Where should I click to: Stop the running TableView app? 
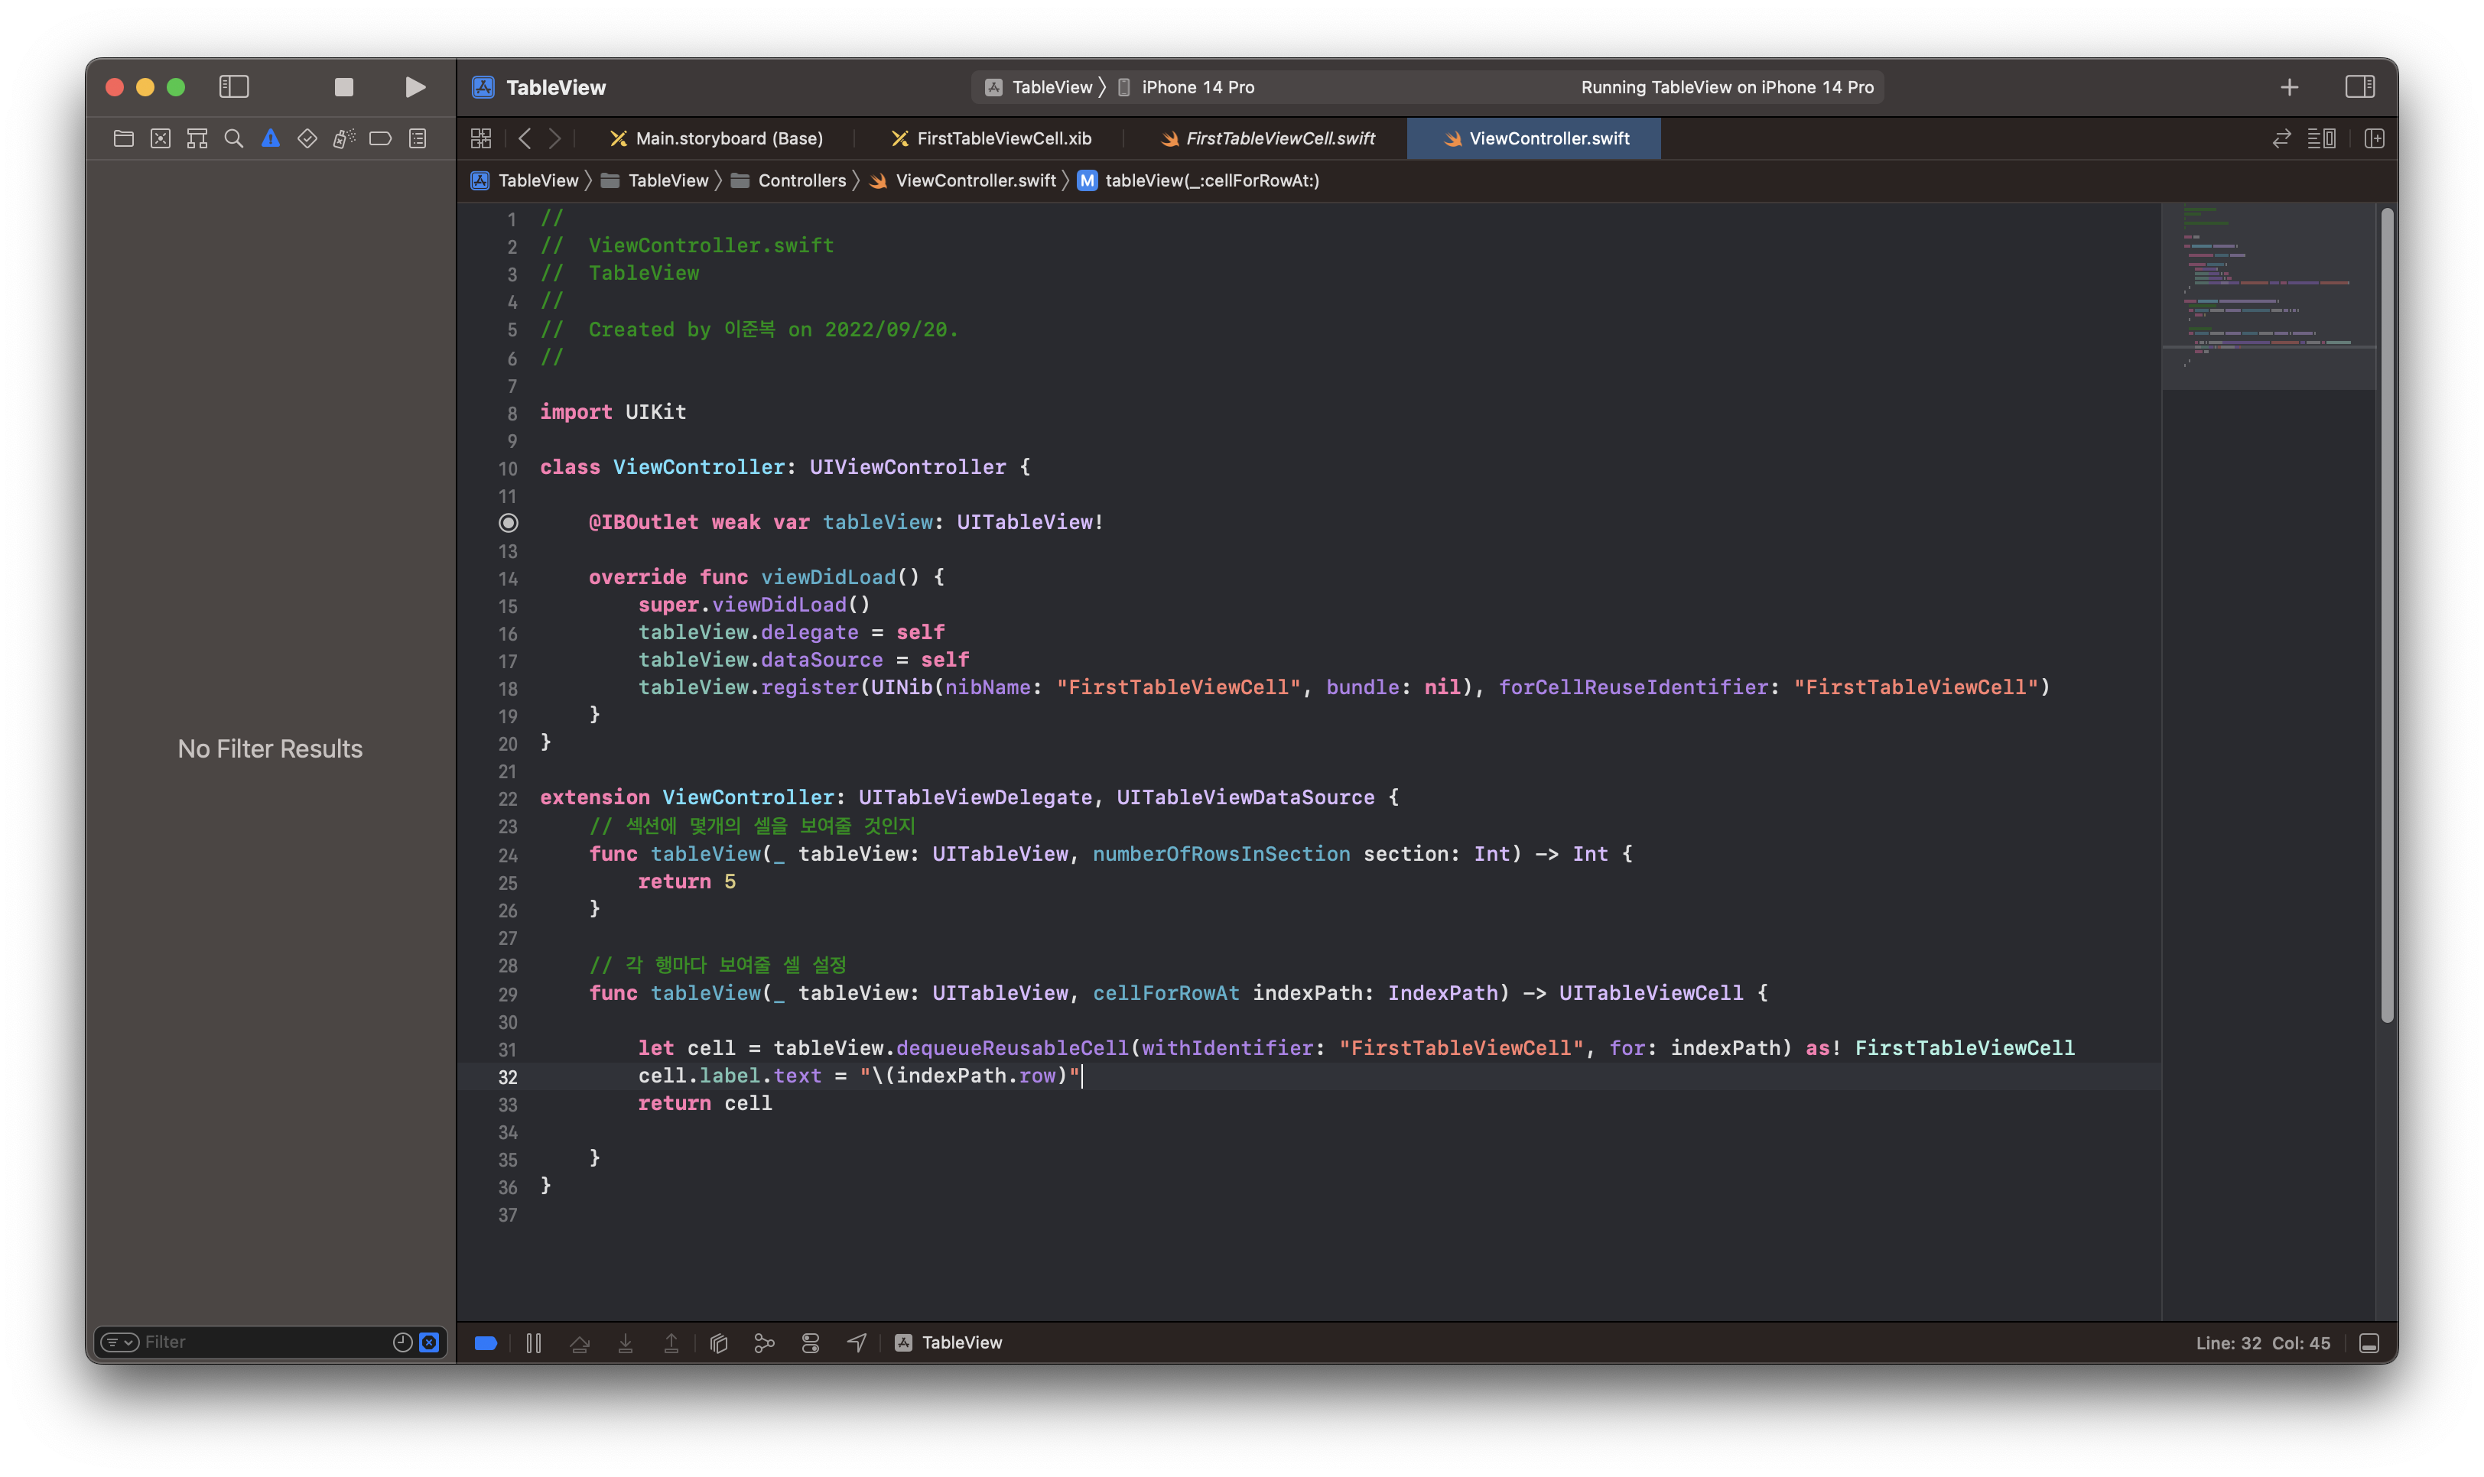coord(343,86)
